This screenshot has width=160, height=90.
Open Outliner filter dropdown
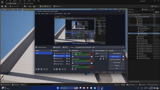[130, 12]
